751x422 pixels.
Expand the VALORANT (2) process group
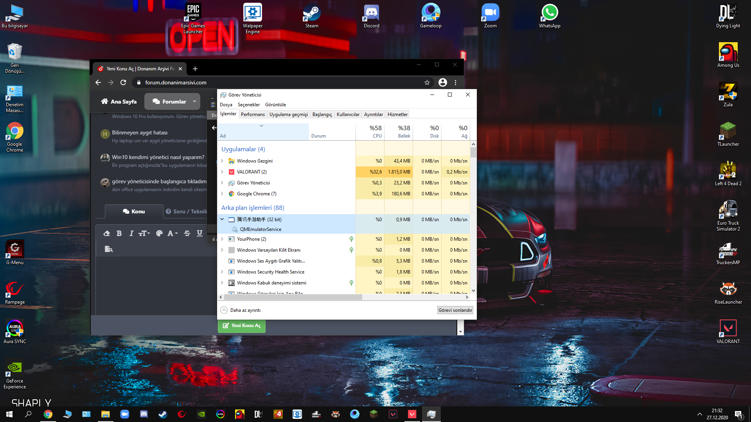point(222,172)
